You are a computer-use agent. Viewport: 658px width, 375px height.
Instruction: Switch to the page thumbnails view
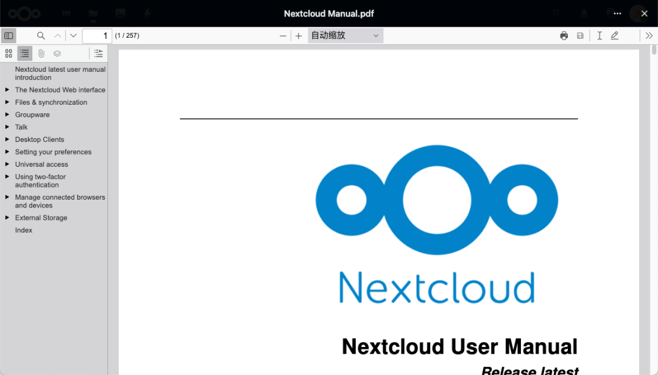tap(9, 53)
